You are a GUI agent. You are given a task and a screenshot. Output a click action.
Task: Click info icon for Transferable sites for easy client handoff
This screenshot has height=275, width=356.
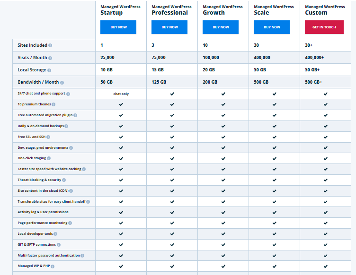click(88, 202)
